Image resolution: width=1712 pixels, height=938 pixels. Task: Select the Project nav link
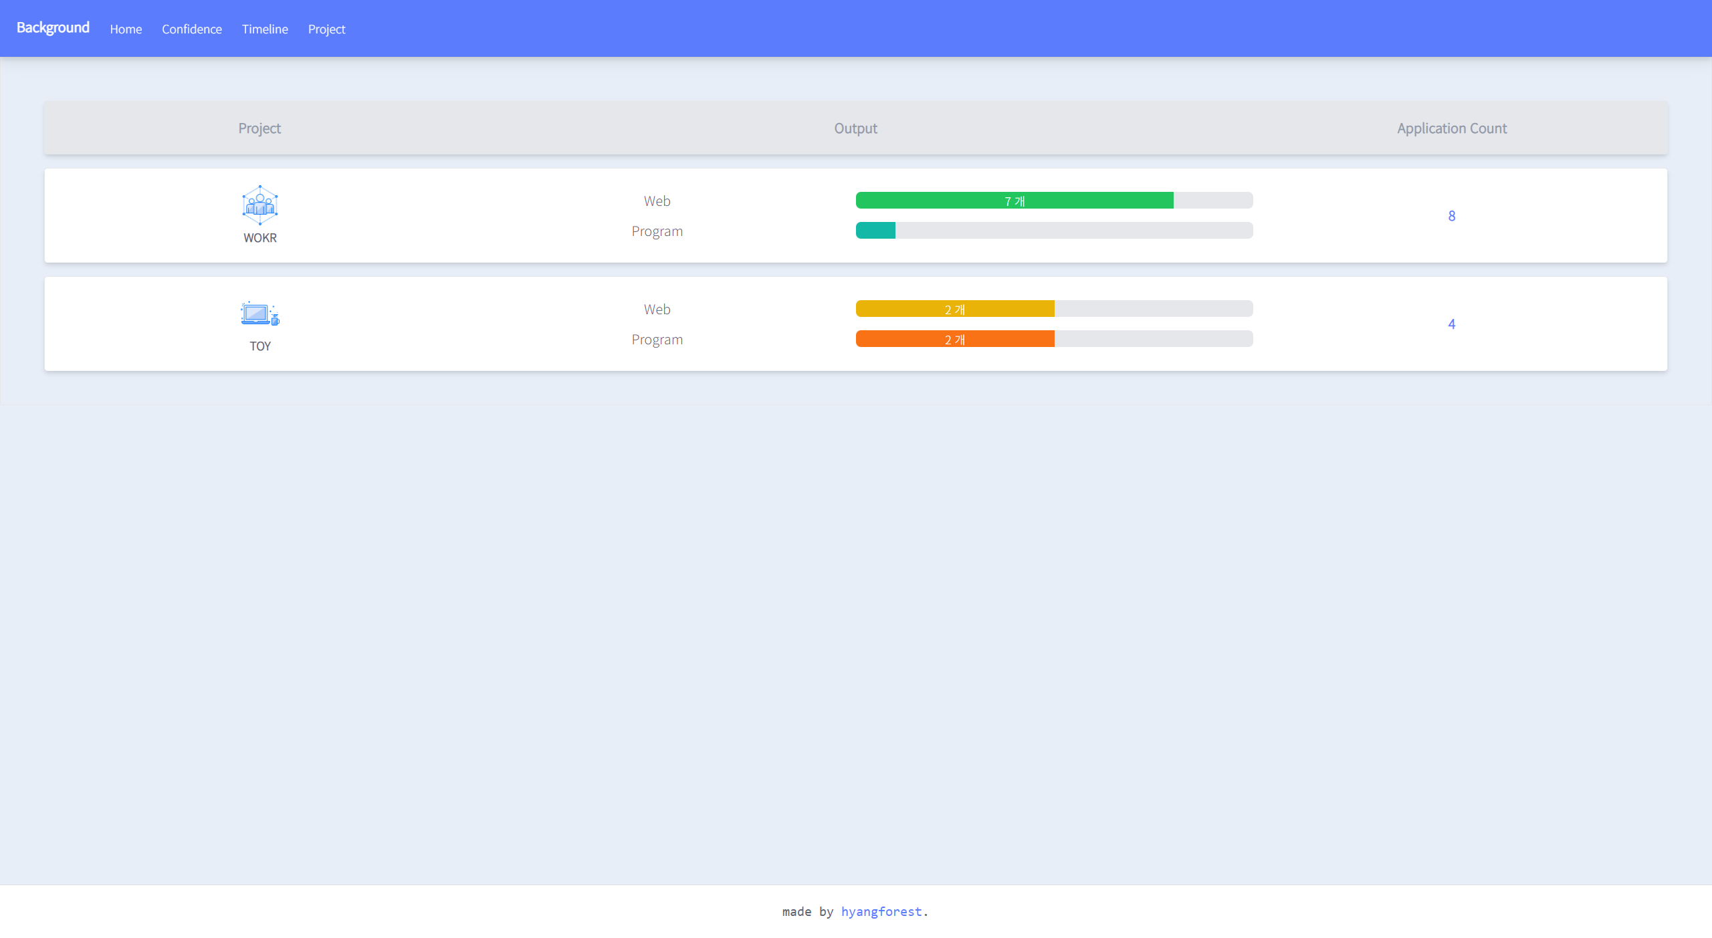[x=326, y=29]
